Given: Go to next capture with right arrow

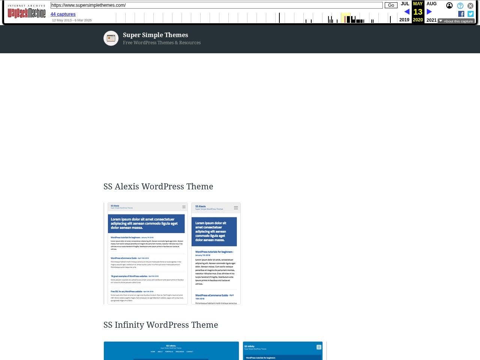Looking at the screenshot, I should coord(429,12).
